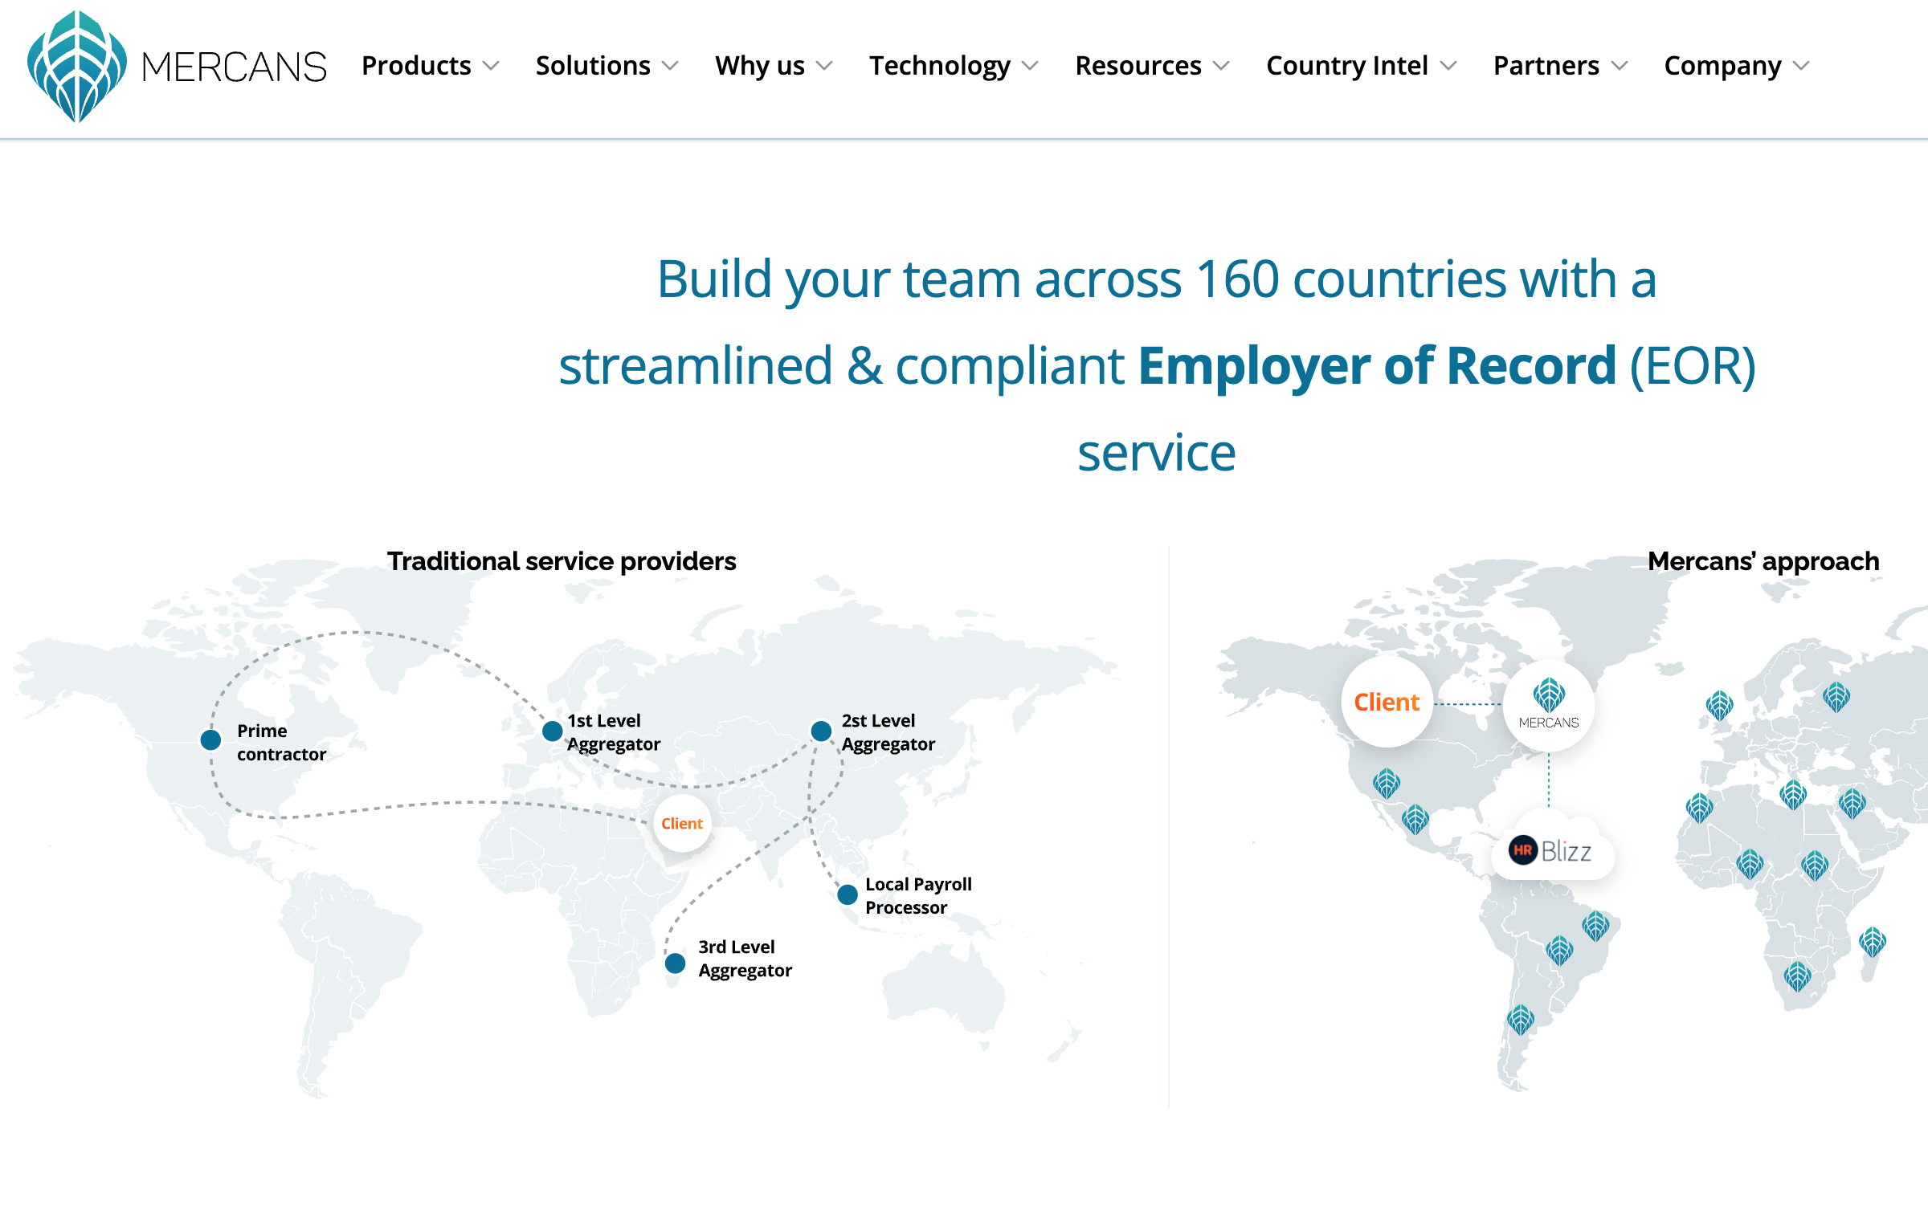This screenshot has width=1928, height=1214.
Task: Click the large Client circle on Mercans' approach map
Action: click(1387, 703)
